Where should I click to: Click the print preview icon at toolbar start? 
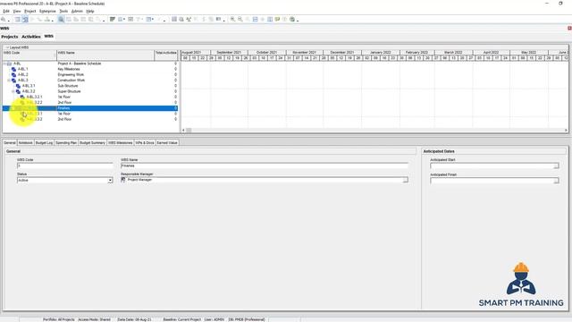point(4,19)
